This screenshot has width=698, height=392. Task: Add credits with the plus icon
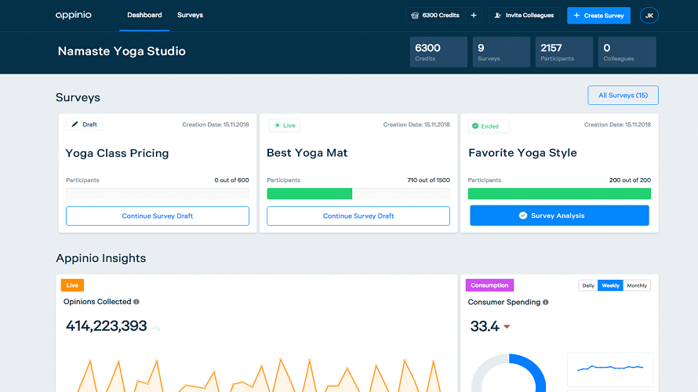[x=474, y=16]
